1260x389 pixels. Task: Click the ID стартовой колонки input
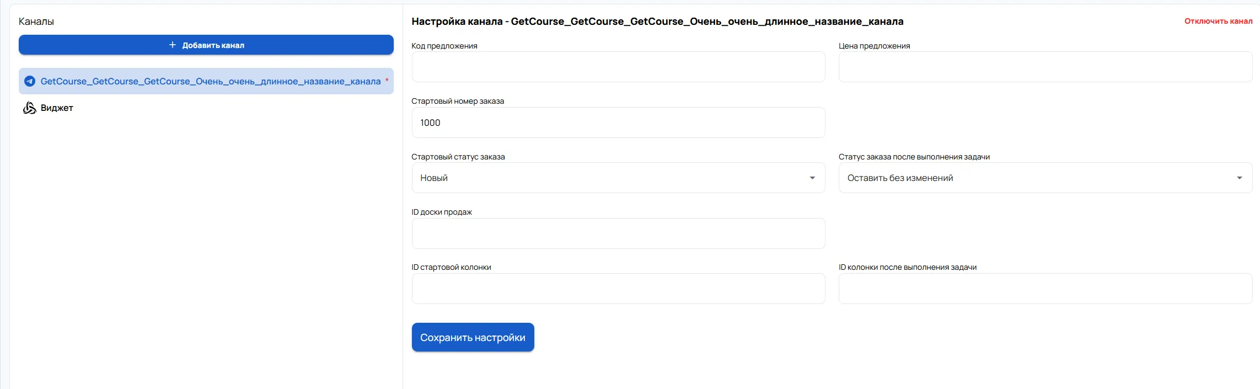click(x=618, y=289)
